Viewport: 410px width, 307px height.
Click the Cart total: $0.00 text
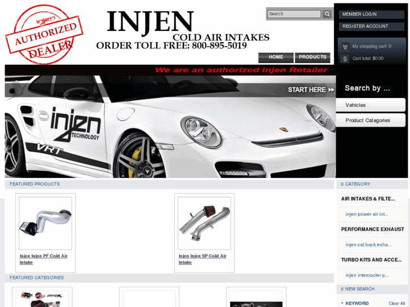click(368, 59)
